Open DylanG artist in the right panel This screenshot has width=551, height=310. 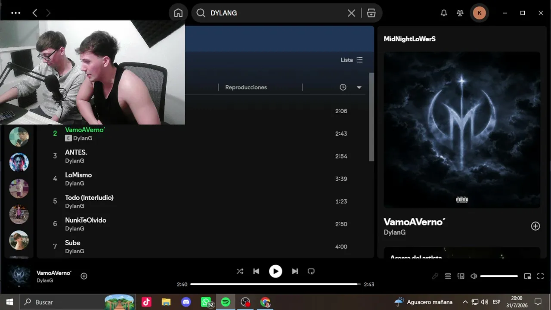[x=395, y=232]
